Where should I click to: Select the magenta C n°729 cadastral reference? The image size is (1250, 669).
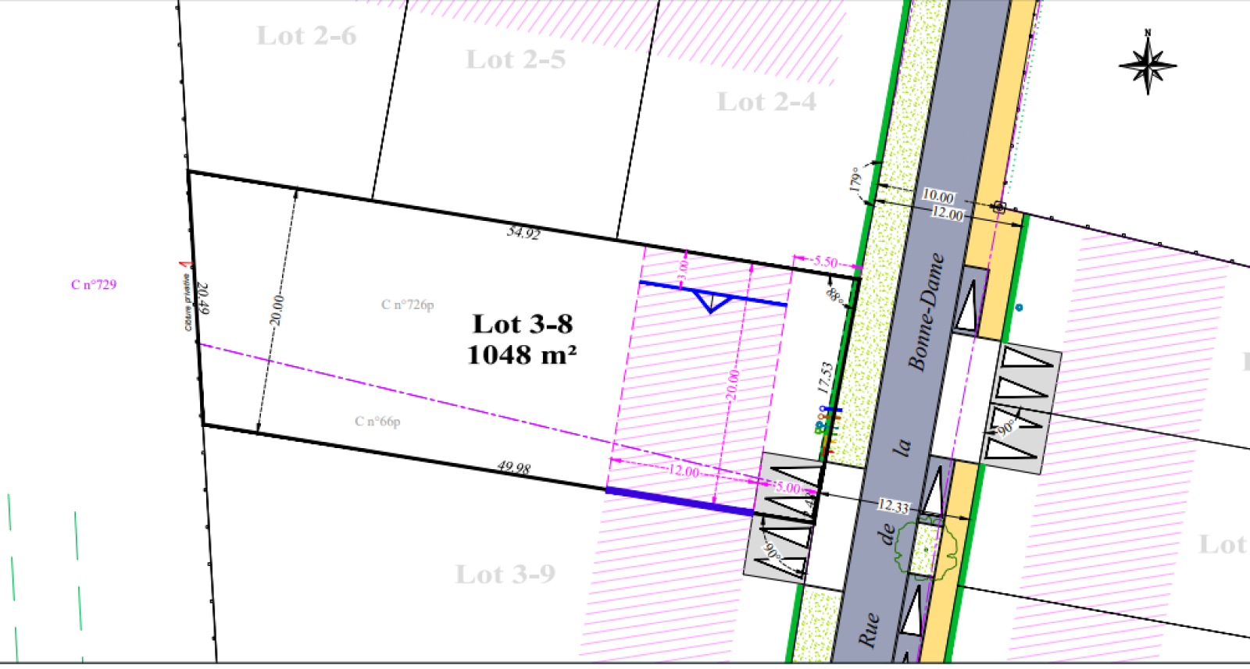(94, 285)
